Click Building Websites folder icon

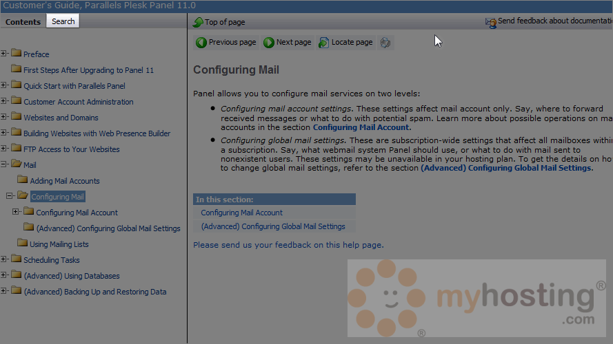(x=16, y=132)
